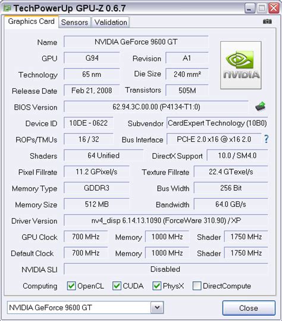Click the Default Clock field 700 MHz
The width and height of the screenshot is (282, 321).
[x=86, y=253]
